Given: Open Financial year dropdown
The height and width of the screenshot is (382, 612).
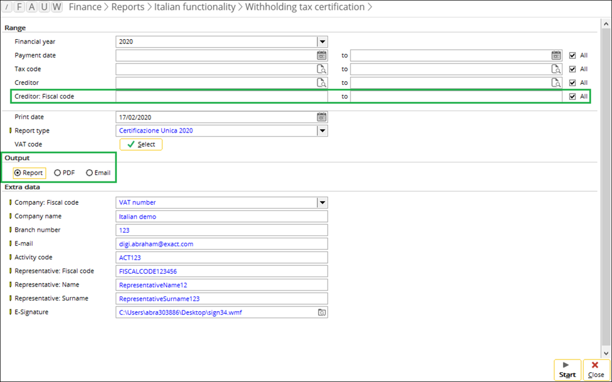Looking at the screenshot, I should (x=322, y=42).
